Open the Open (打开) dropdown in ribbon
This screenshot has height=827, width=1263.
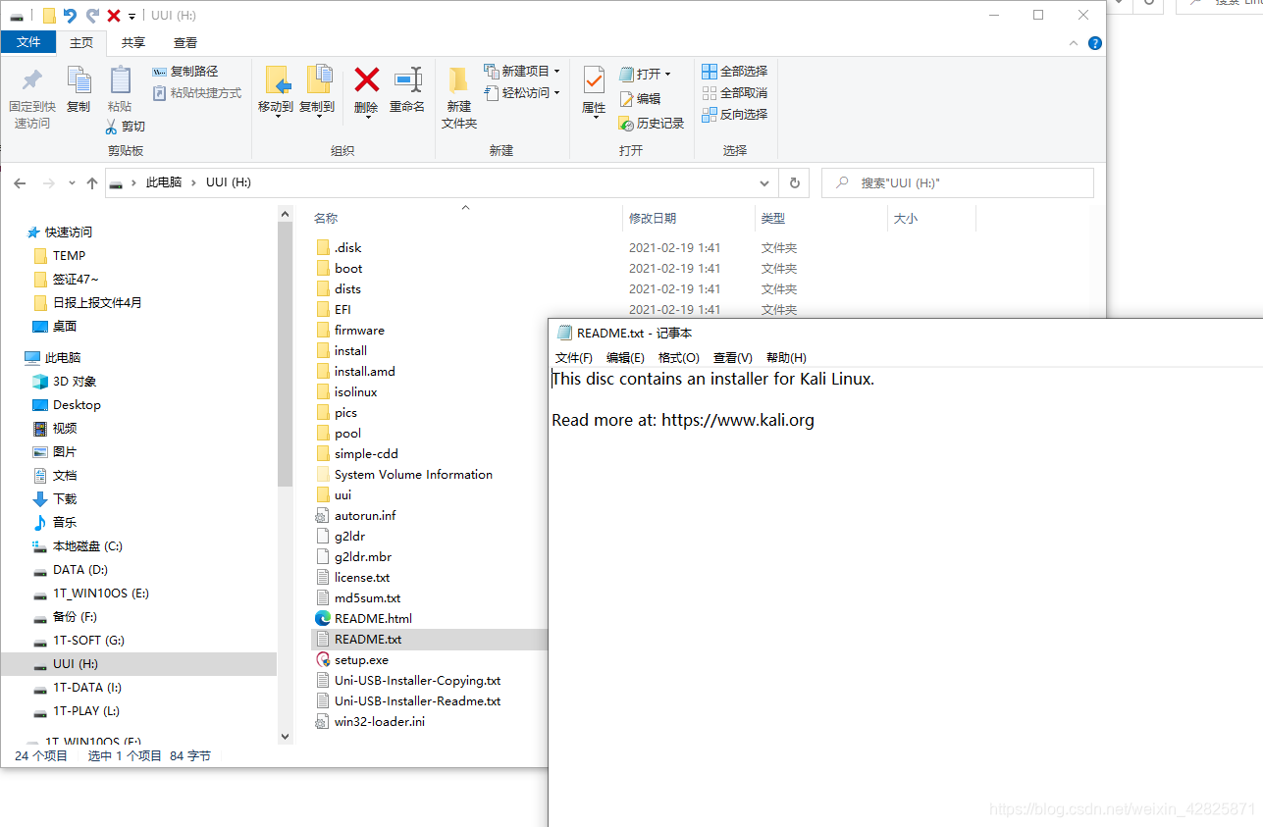(645, 75)
